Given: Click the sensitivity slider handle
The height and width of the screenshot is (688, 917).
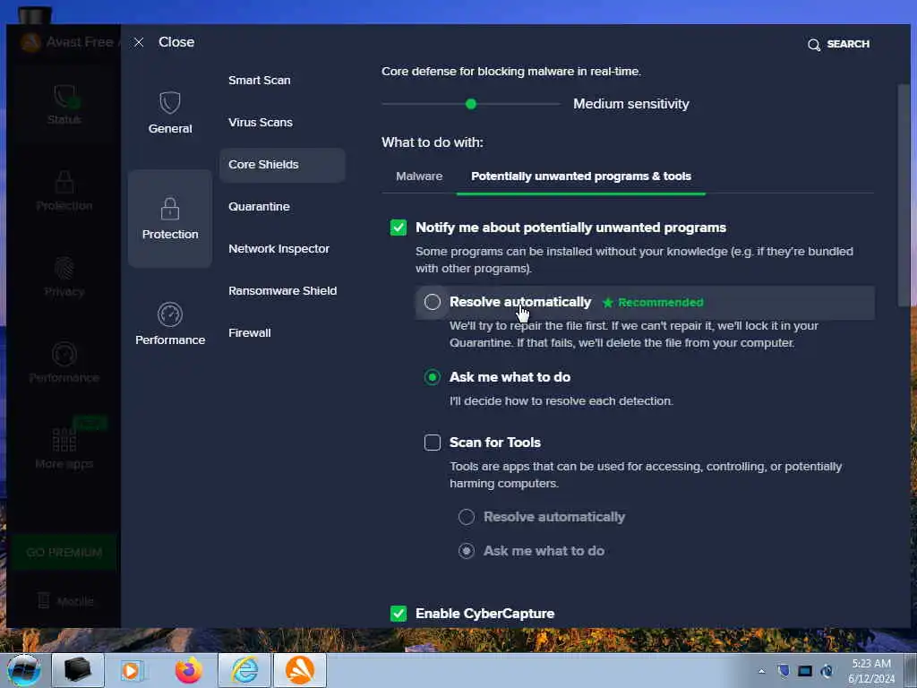Looking at the screenshot, I should [471, 104].
